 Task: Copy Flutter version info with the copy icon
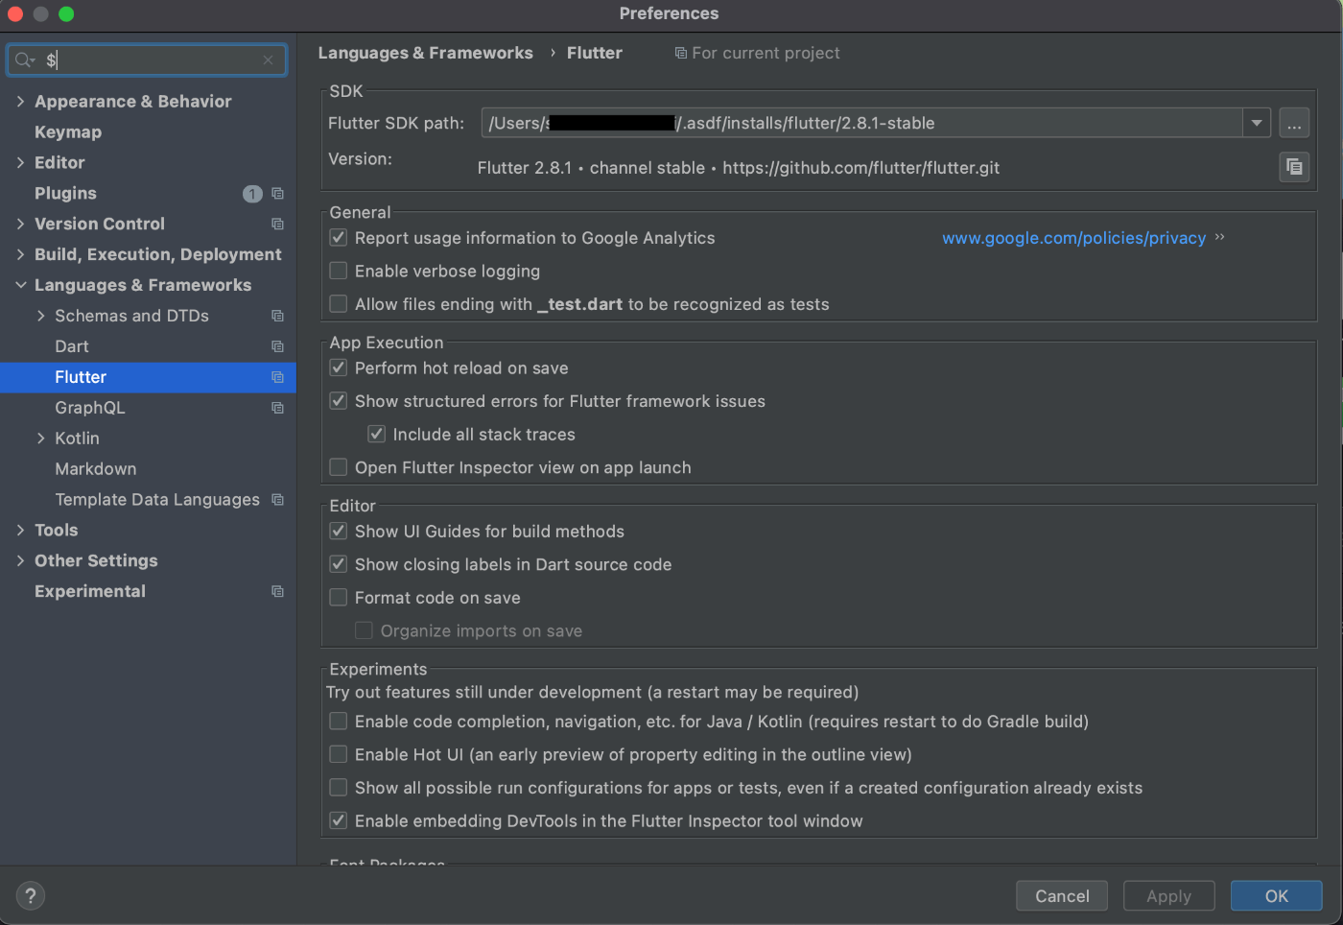[x=1294, y=167]
